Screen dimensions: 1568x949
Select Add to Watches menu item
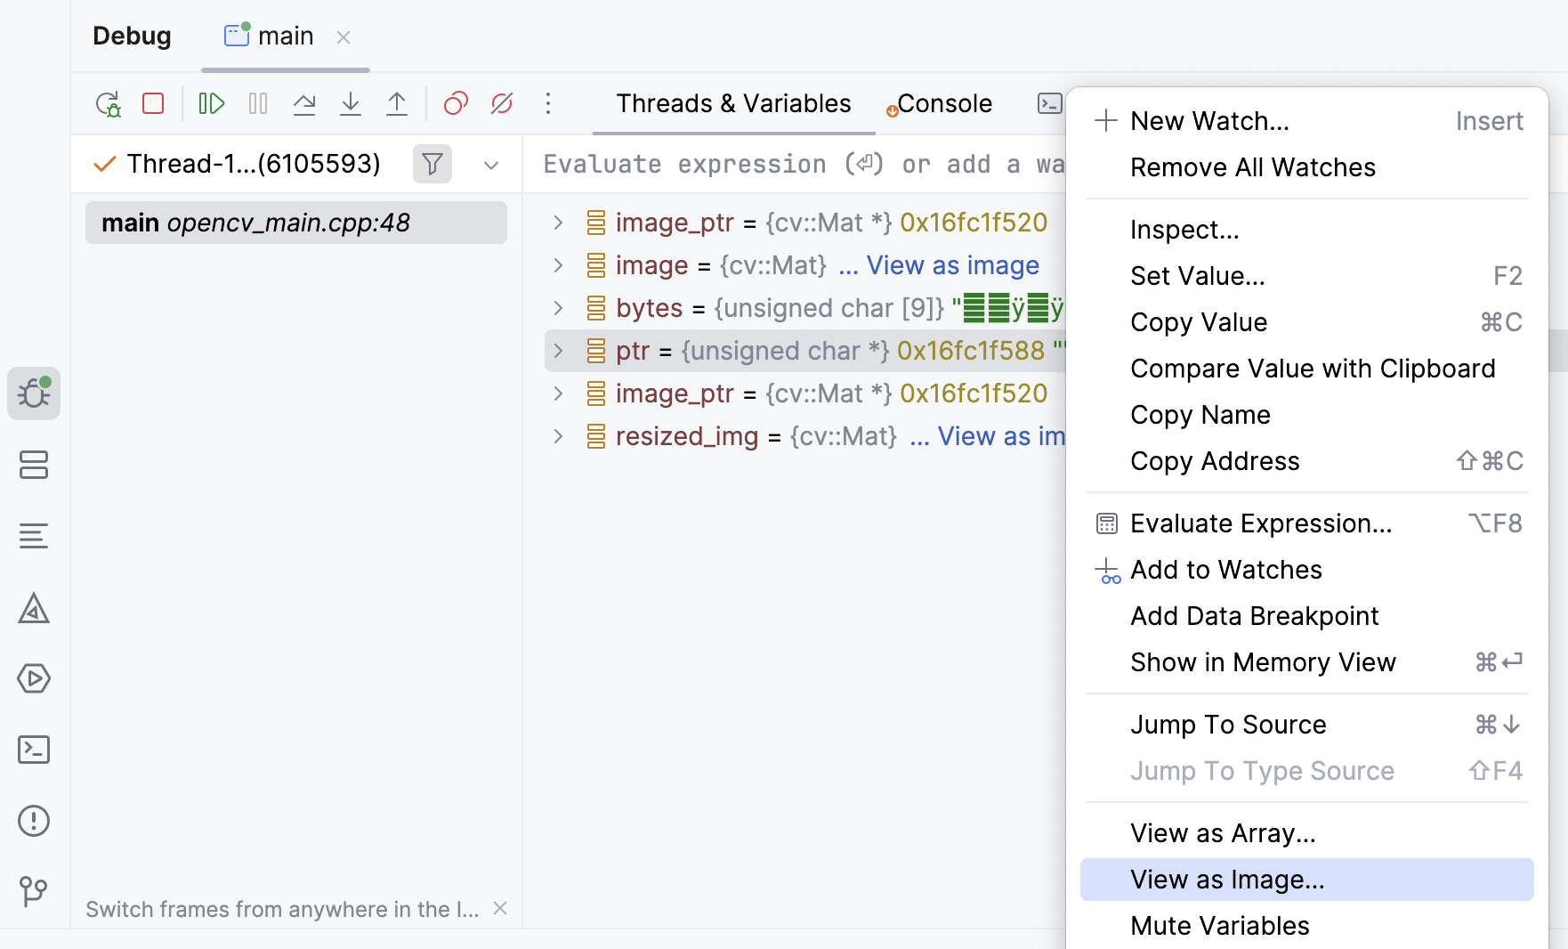pyautogui.click(x=1225, y=570)
